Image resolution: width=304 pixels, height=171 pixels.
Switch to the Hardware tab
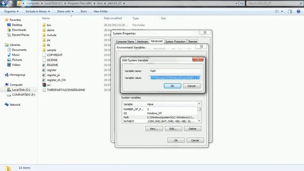[142, 41]
